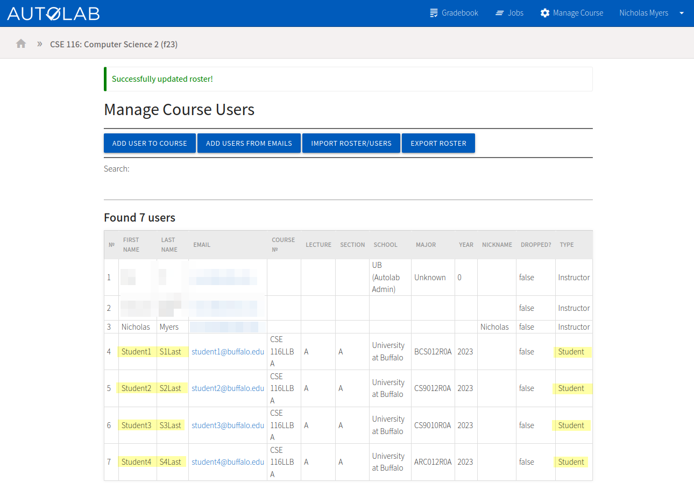Click the Student1 first name cell
The image size is (694, 483).
(137, 352)
